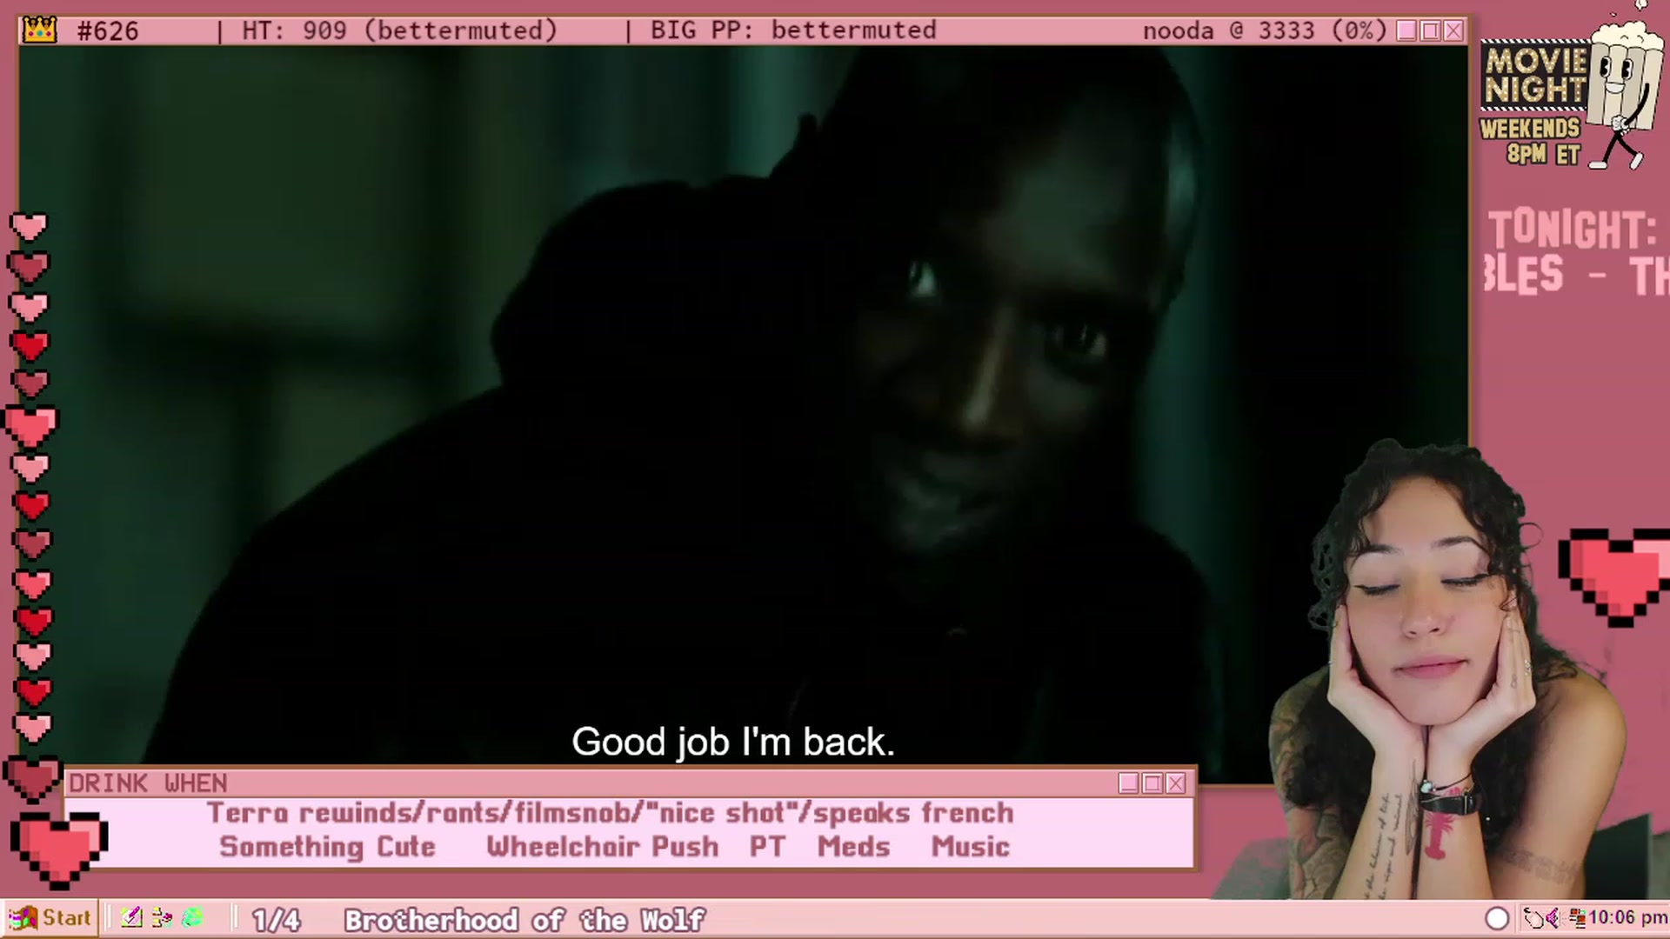Viewport: 1670px width, 939px height.
Task: Click the 'DRINK WHEN' window title
Action: (148, 783)
